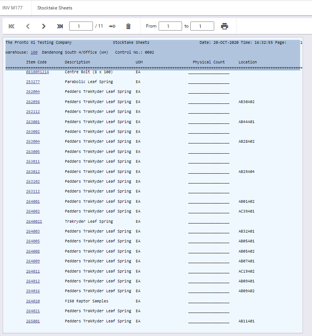Click the 'Trakryder Leaf Spring' description

tap(89, 221)
